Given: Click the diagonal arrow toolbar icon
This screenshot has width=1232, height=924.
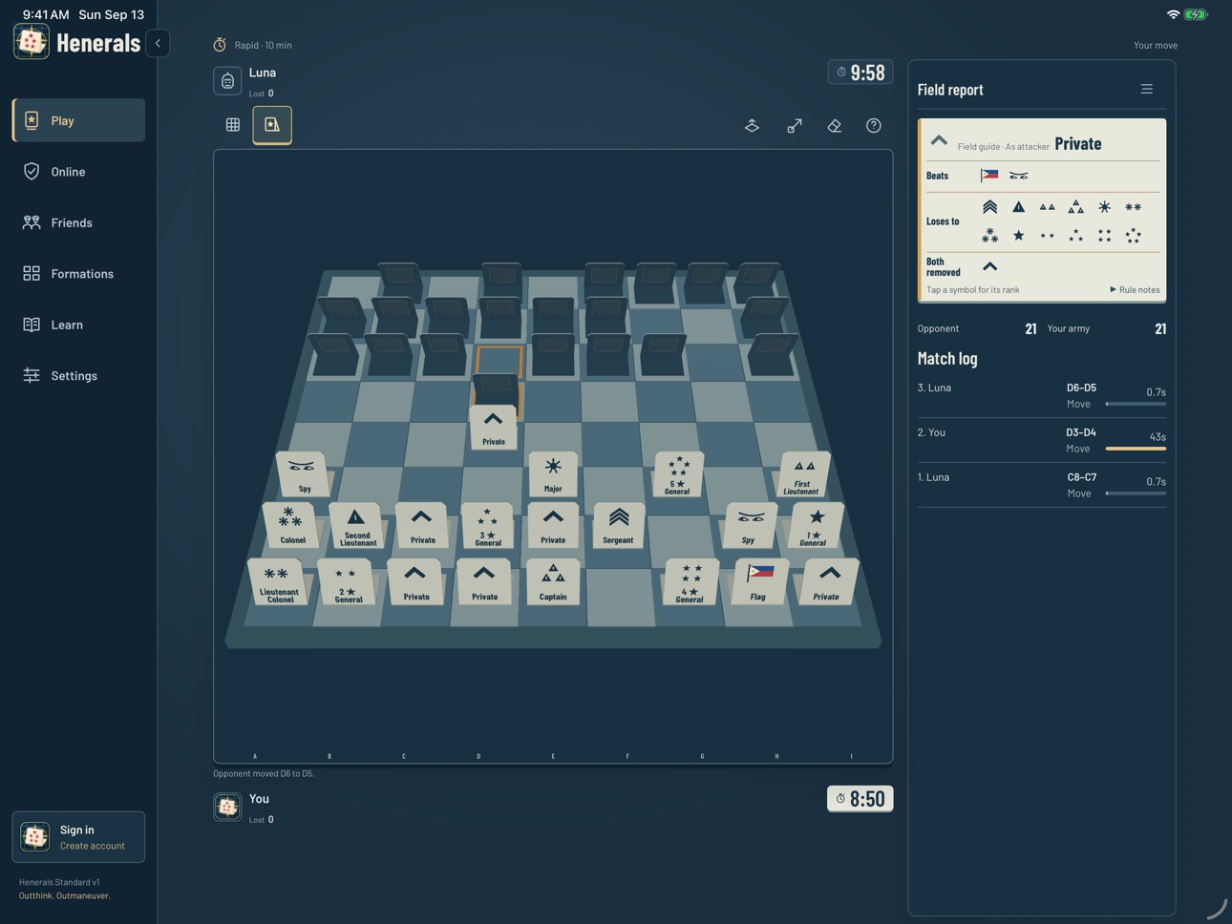Looking at the screenshot, I should point(795,125).
